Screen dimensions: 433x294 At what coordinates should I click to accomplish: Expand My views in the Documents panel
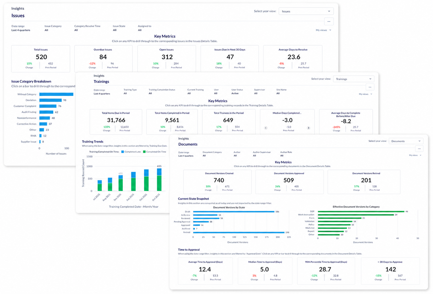point(415,155)
